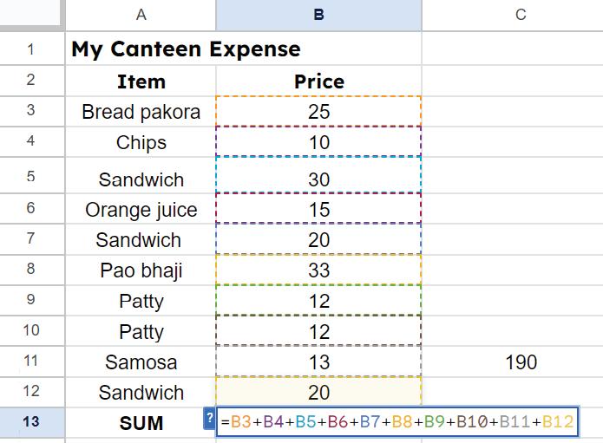Click the row 1 header number

coord(31,49)
